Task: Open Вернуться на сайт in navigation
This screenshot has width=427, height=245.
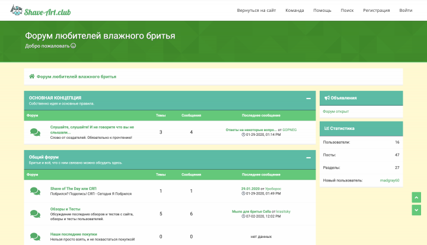Action: click(x=256, y=10)
